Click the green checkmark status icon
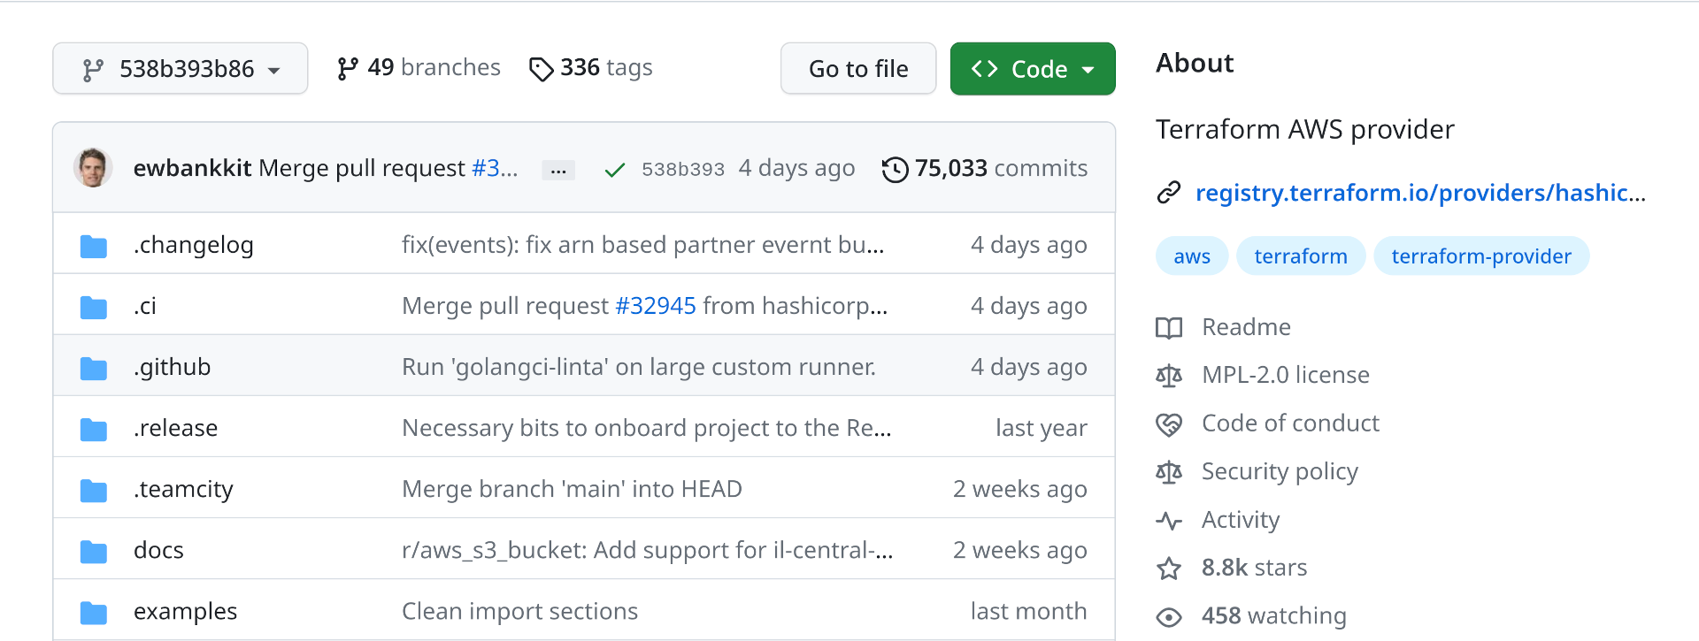The width and height of the screenshot is (1699, 641). pyautogui.click(x=615, y=170)
